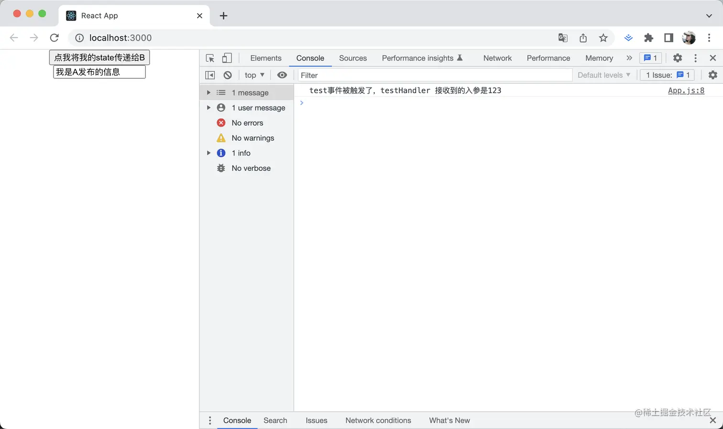Activate the inspect element picker

(210, 58)
